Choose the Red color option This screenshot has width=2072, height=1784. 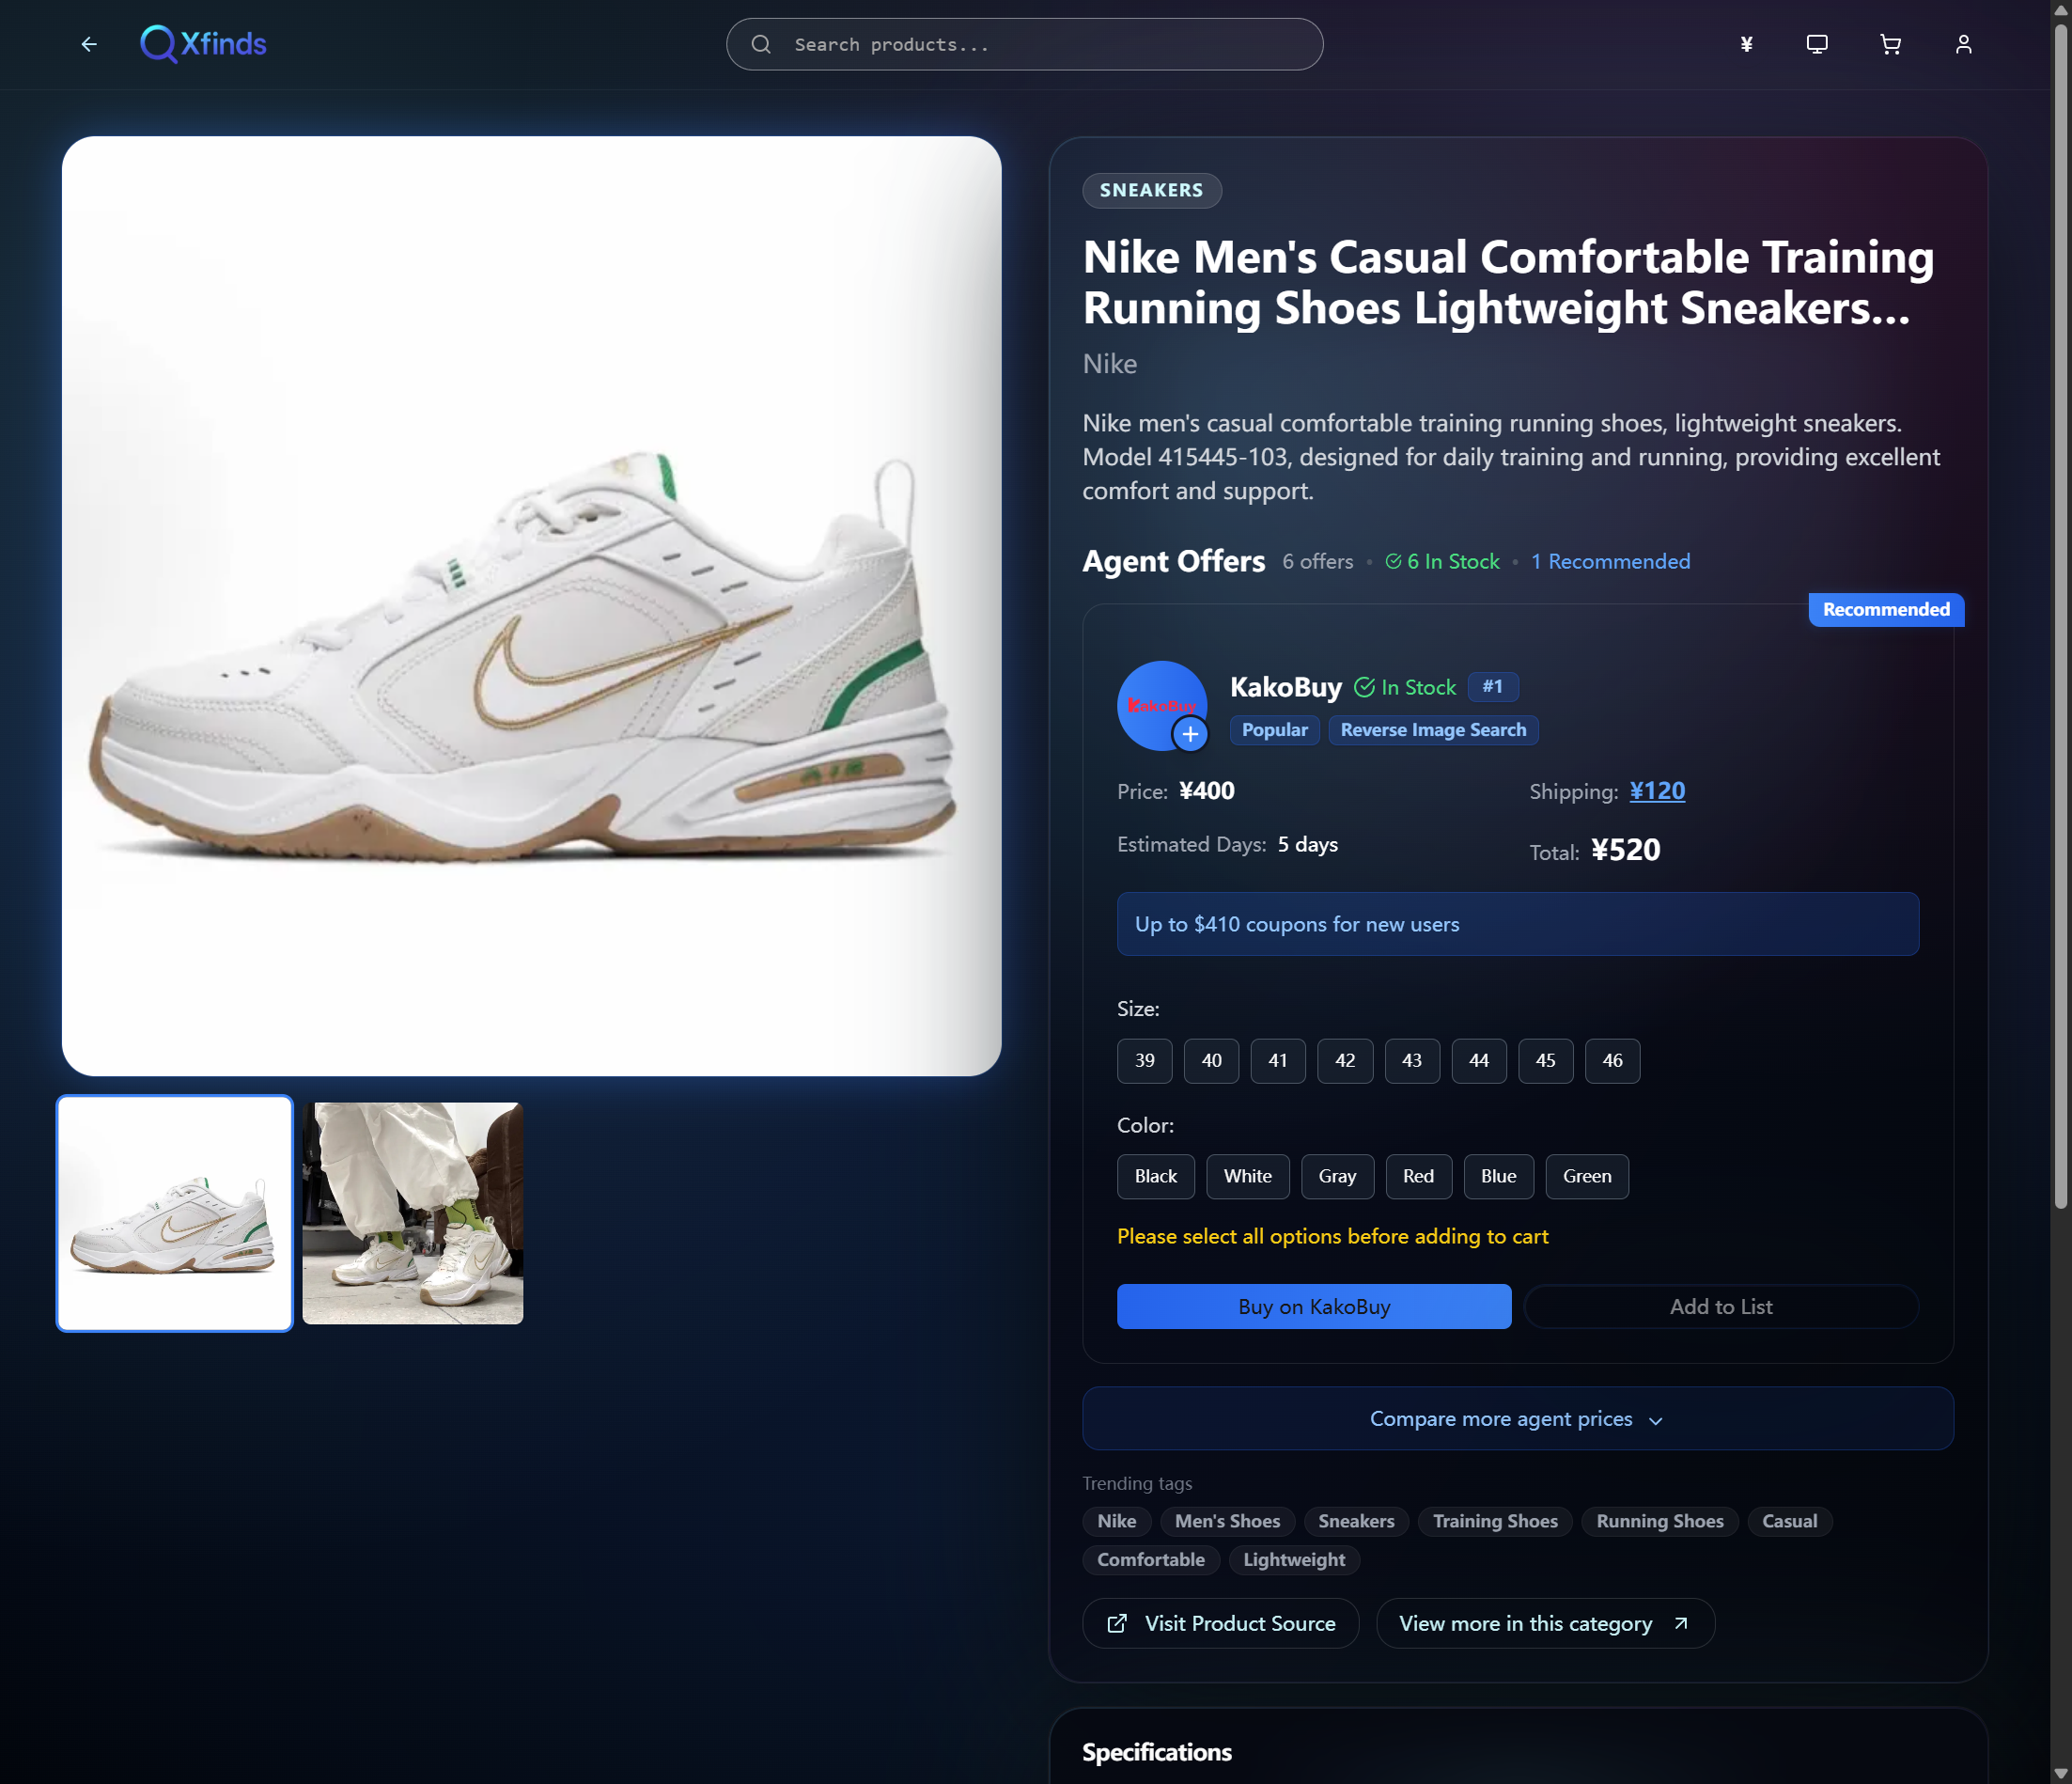click(1418, 1176)
